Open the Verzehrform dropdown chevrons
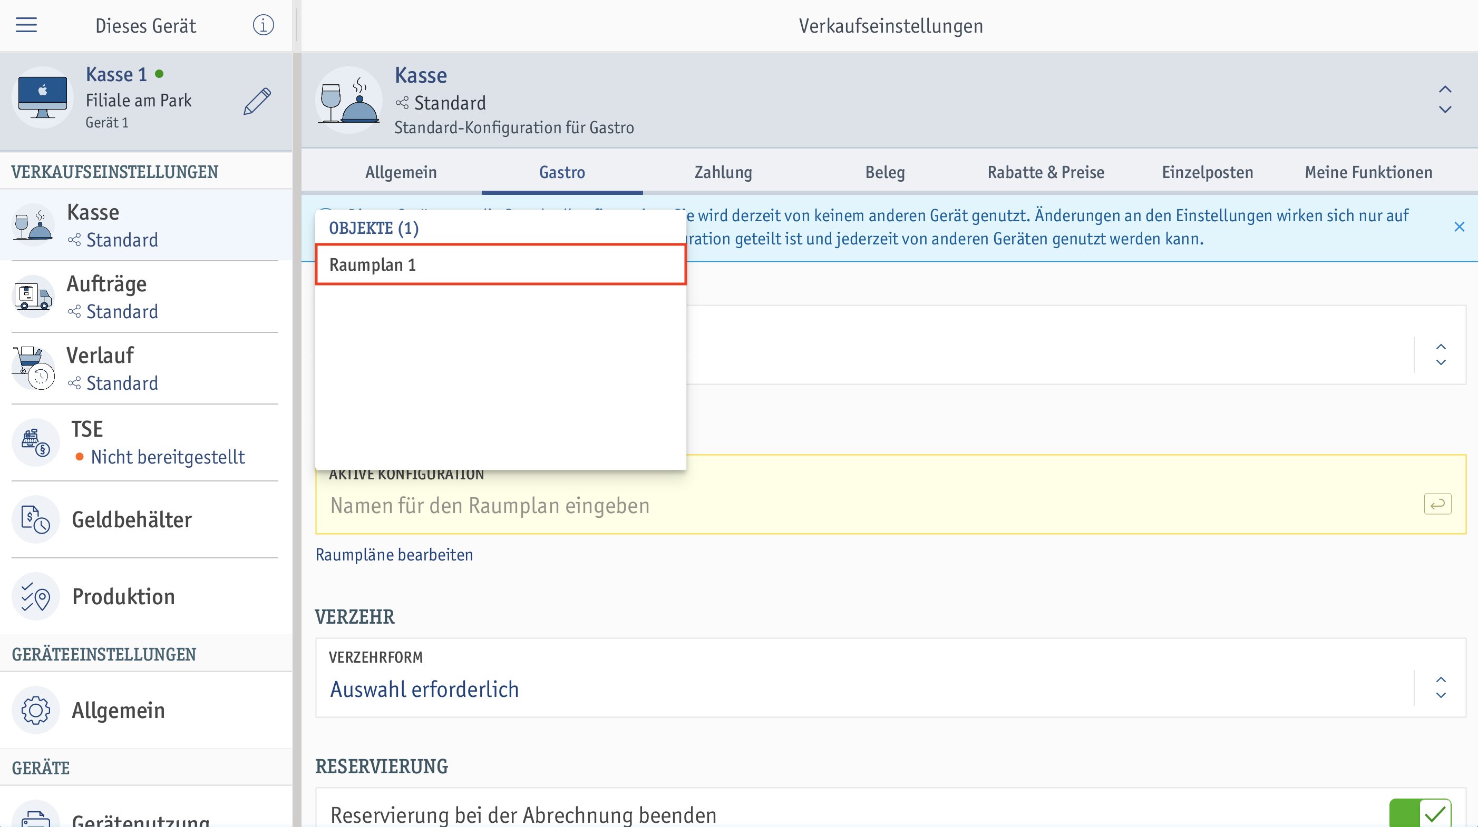This screenshot has height=827, width=1478. [x=1441, y=687]
